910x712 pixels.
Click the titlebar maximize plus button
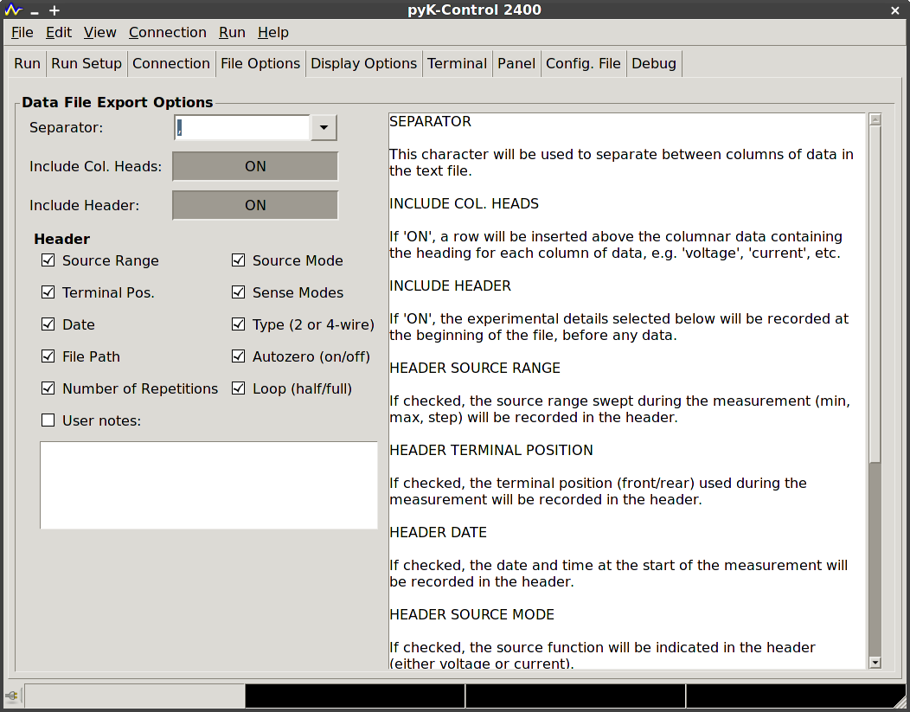54,10
